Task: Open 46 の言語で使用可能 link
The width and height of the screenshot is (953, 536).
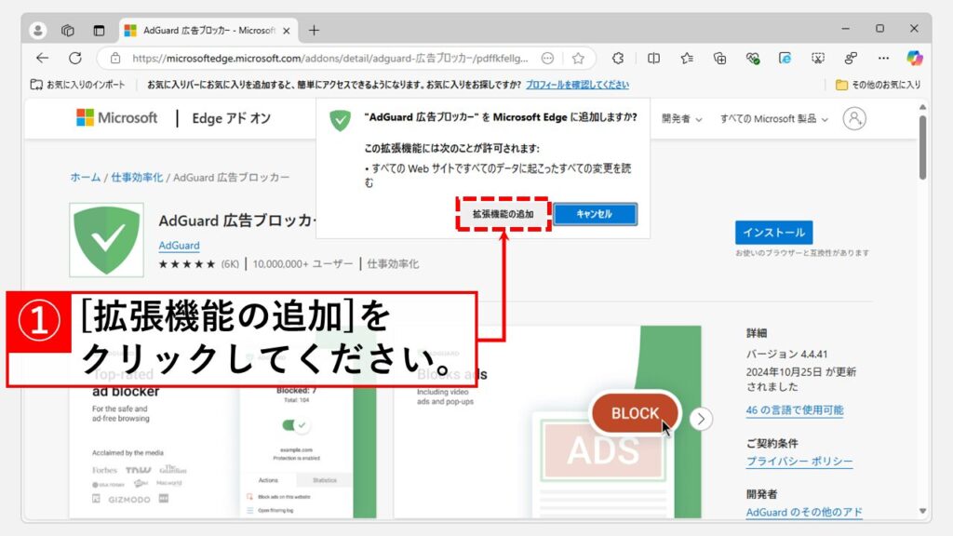Action: point(795,410)
